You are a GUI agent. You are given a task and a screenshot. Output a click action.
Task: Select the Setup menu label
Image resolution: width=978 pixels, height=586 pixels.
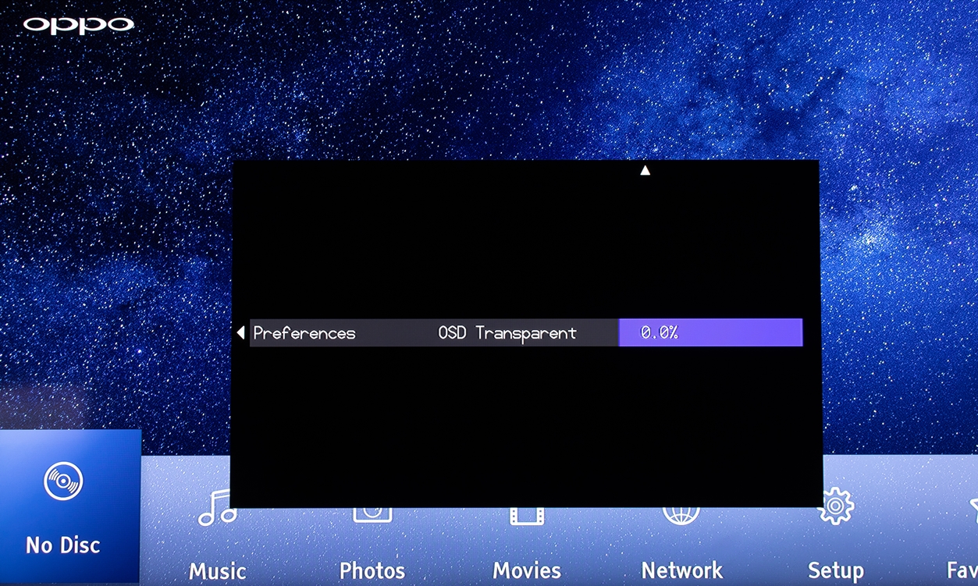point(835,571)
